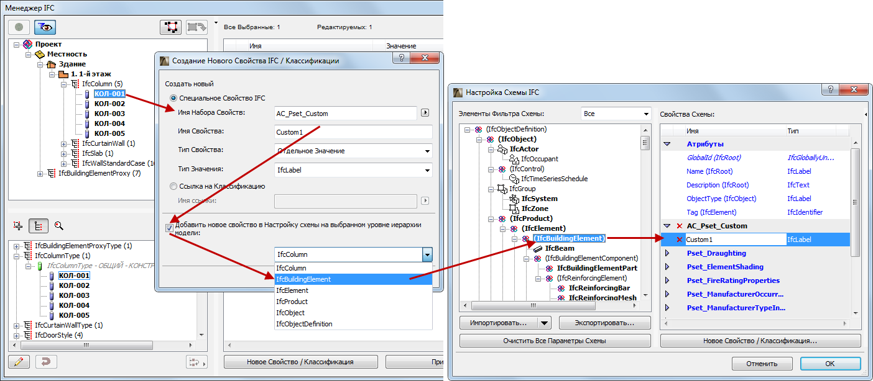Viewport: 873px width, 381px height.
Task: Open the Тип Свойства dropdown
Action: [x=353, y=151]
